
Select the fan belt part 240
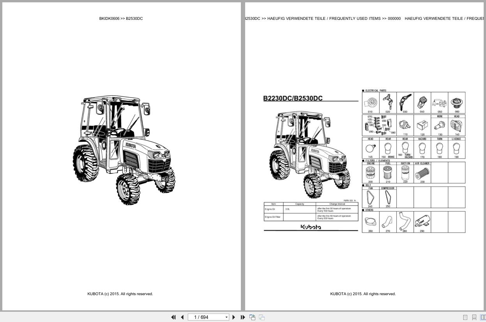point(370,198)
